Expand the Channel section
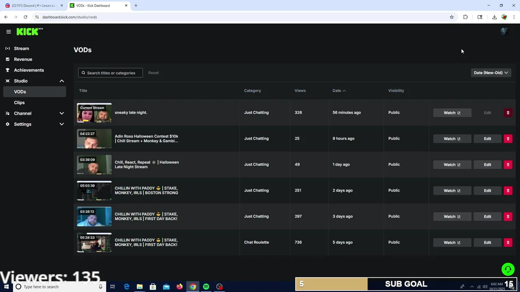 tap(62, 114)
